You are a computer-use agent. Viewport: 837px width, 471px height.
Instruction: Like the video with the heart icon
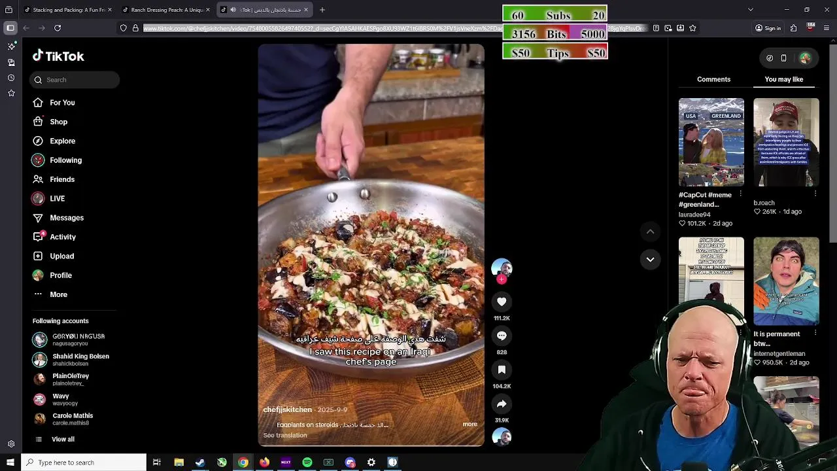[x=502, y=302]
